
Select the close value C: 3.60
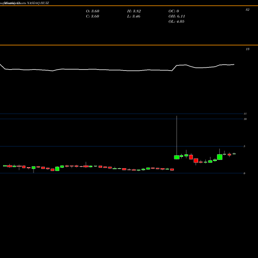point(92,17)
